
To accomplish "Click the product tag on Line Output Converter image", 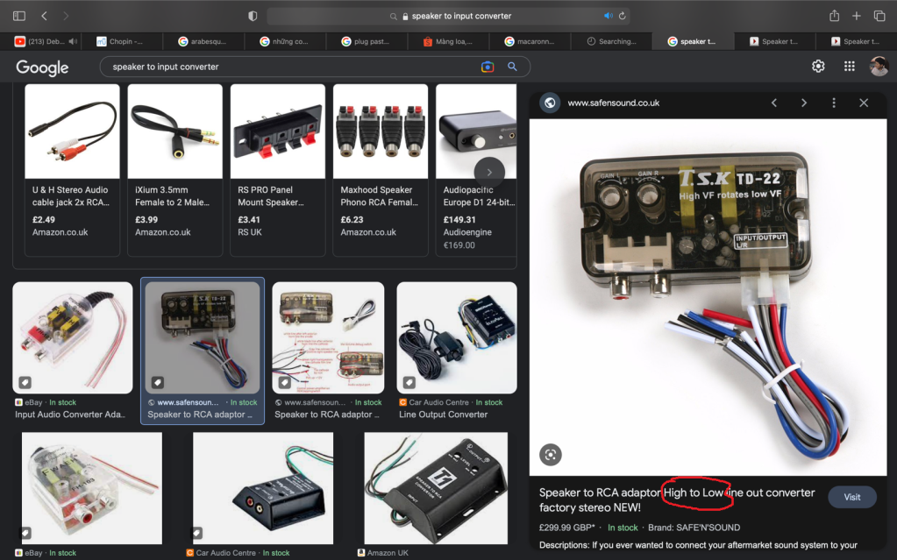I will [x=409, y=382].
